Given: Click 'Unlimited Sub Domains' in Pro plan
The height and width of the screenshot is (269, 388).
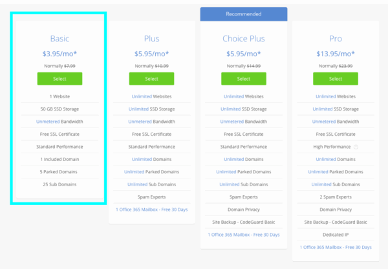Looking at the screenshot, I should (x=336, y=184).
